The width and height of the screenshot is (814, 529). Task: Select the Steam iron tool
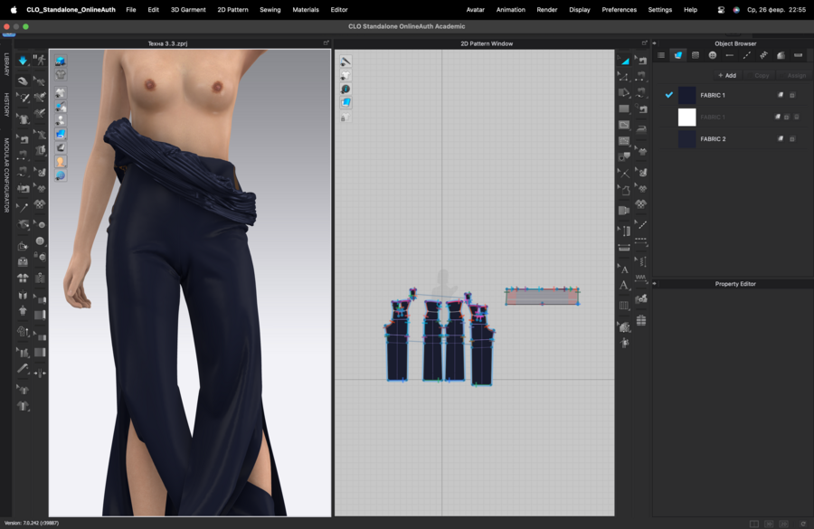click(641, 129)
